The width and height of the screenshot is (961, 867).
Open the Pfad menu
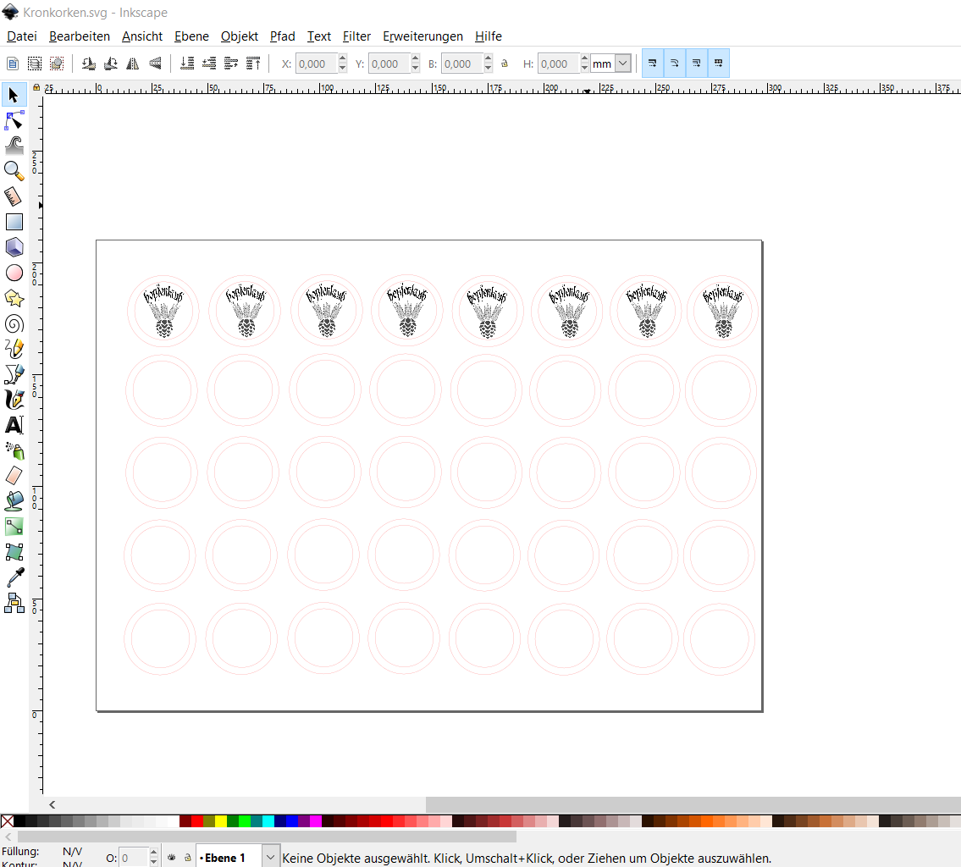(x=282, y=36)
